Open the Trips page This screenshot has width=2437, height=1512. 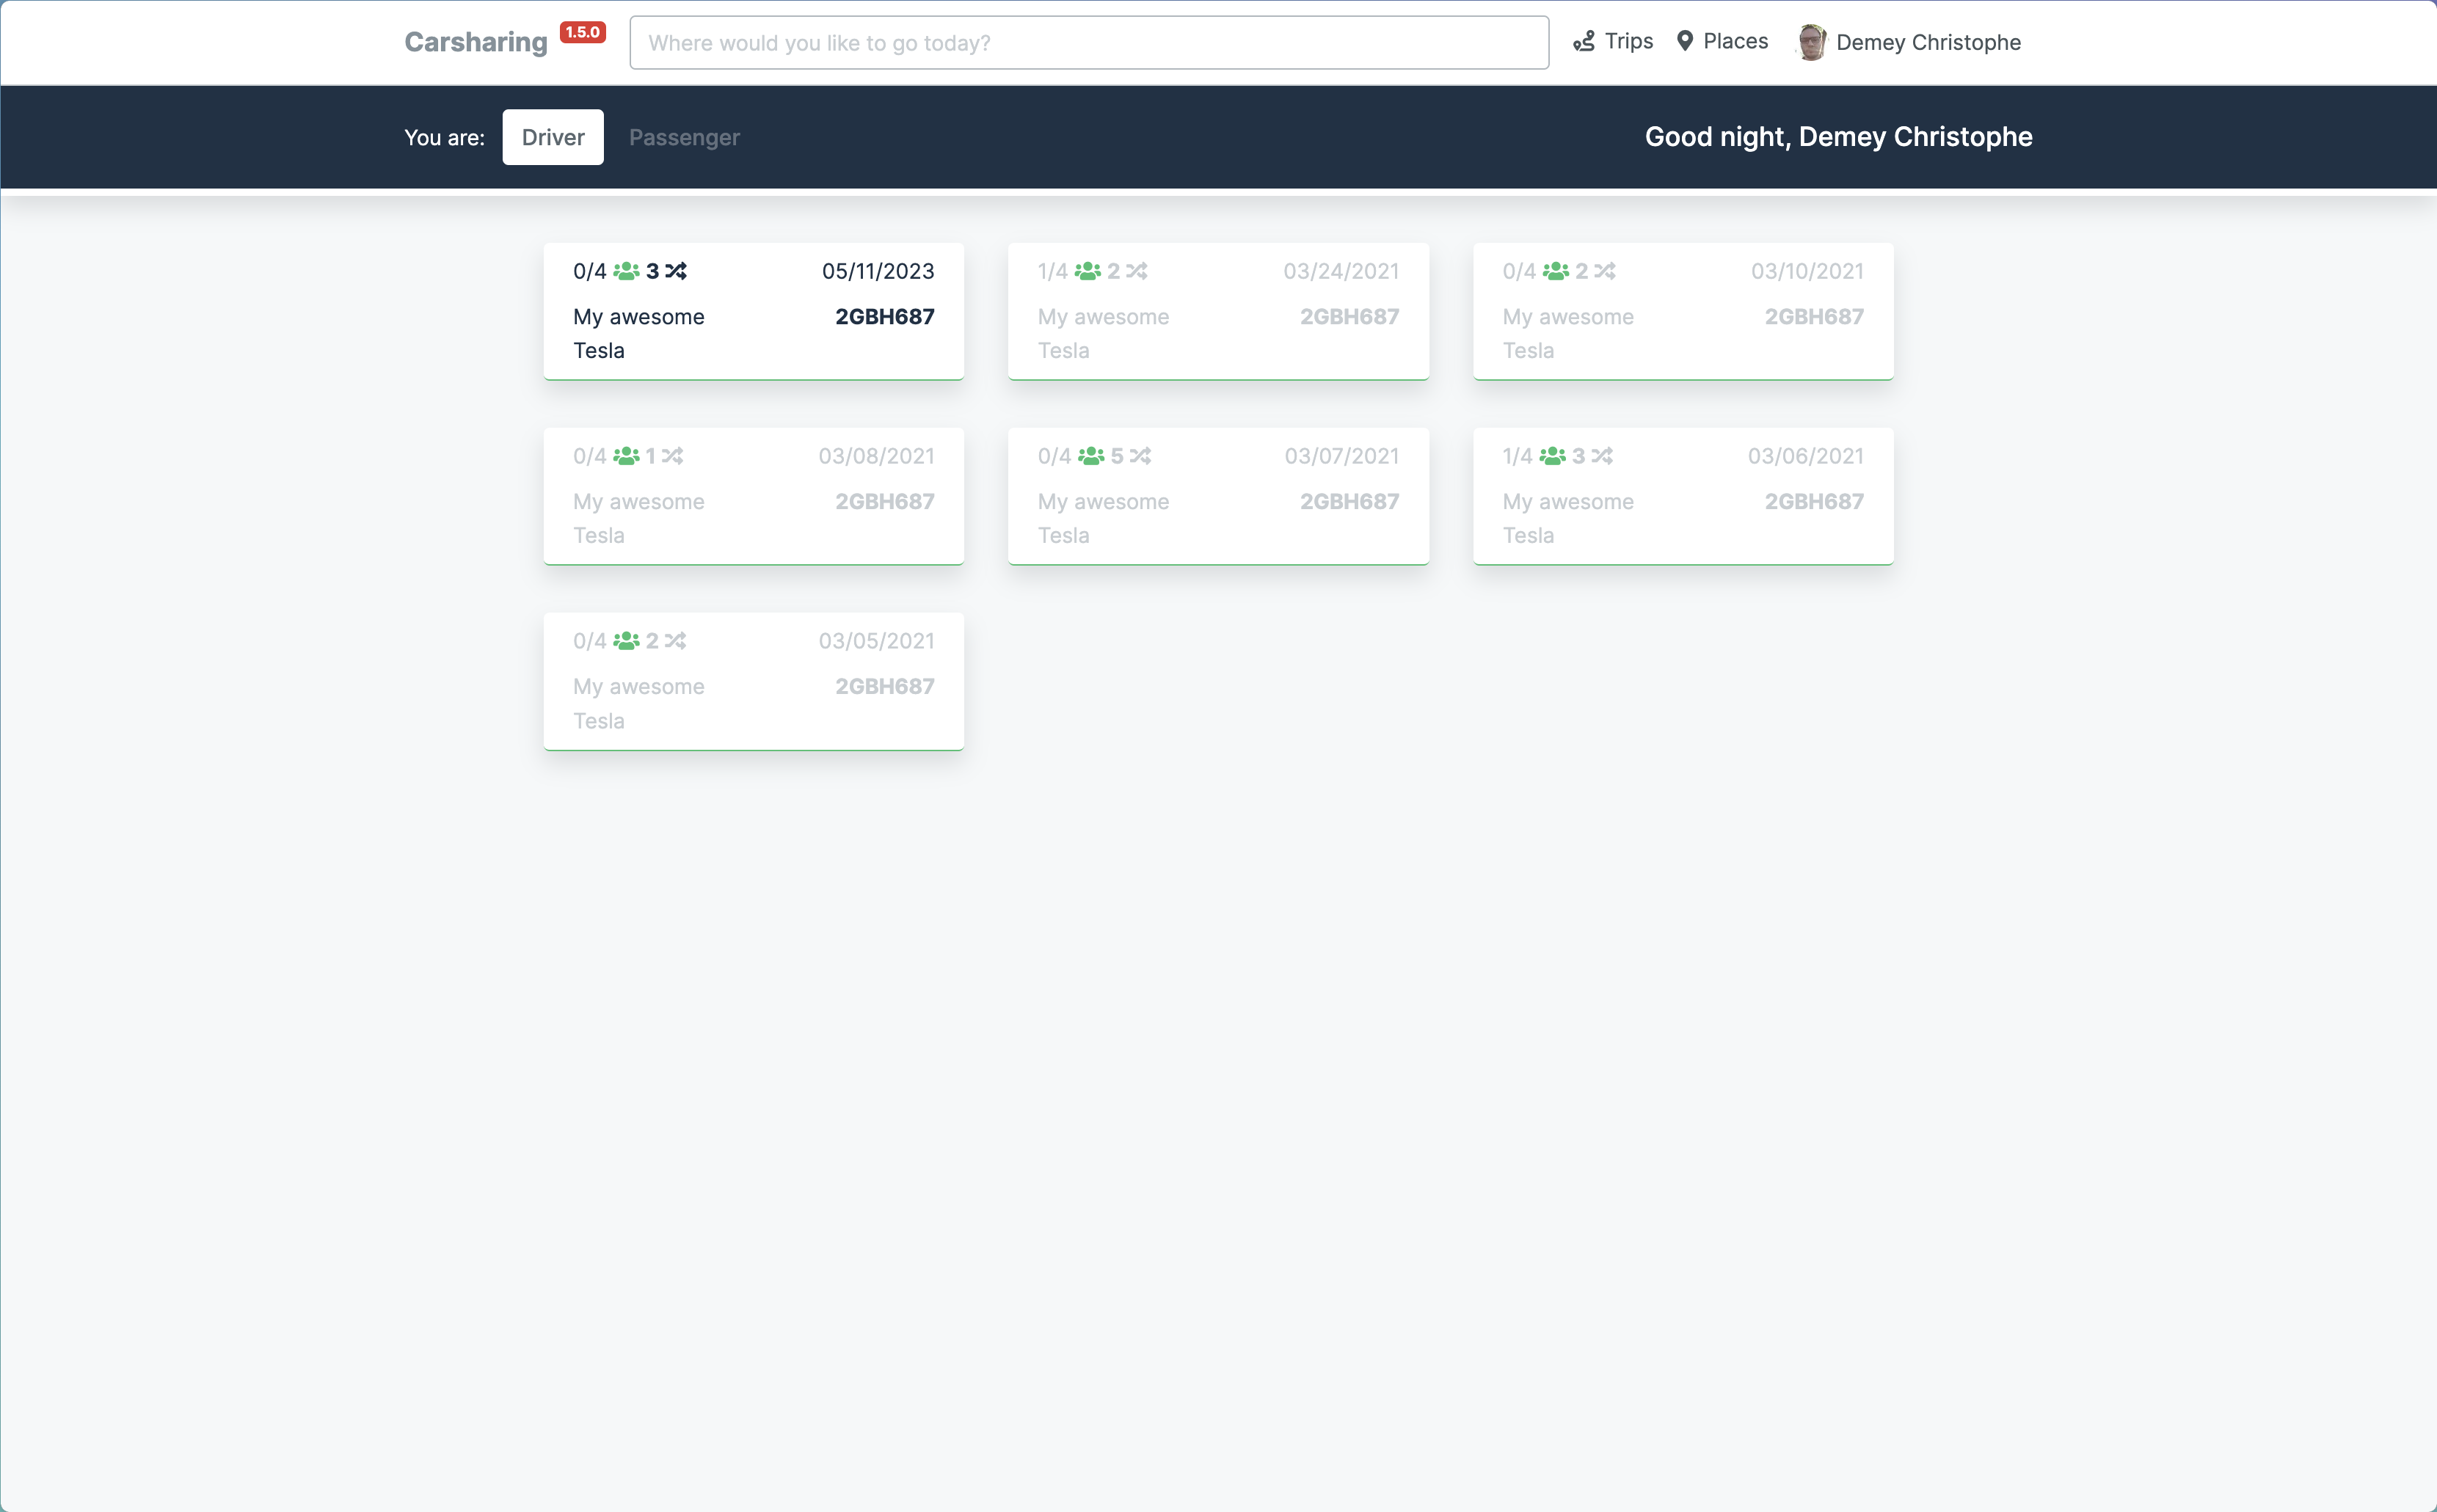(x=1613, y=41)
